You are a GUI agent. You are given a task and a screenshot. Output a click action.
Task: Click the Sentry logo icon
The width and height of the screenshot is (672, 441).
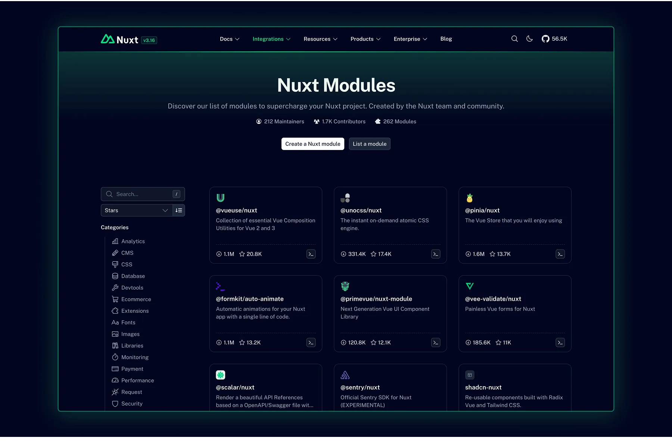pyautogui.click(x=345, y=375)
